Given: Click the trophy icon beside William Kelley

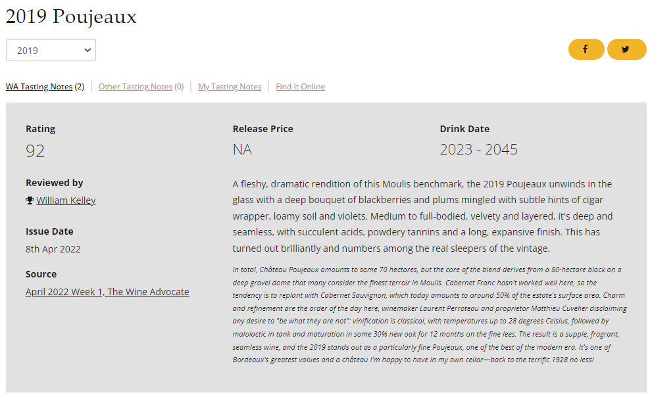Looking at the screenshot, I should point(30,200).
